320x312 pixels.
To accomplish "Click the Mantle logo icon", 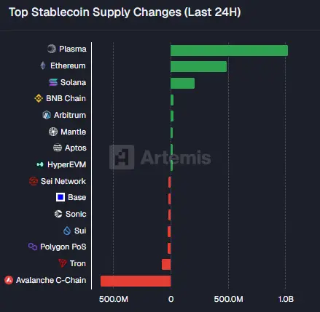I will [53, 132].
